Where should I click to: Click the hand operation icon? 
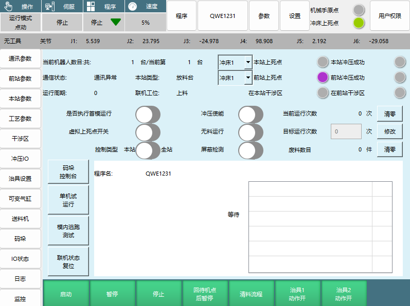pos(8,7)
